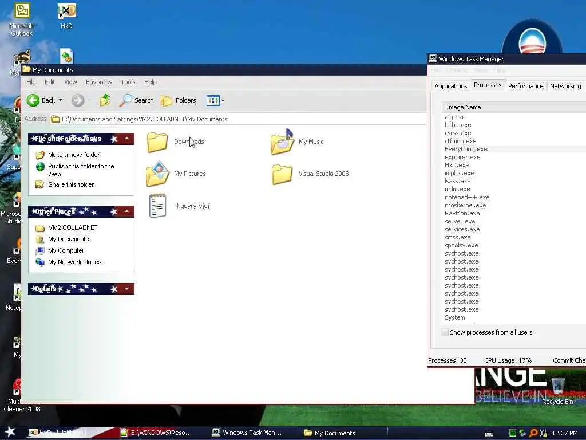Open the Back history dropdown arrow
Image resolution: width=586 pixels, height=440 pixels.
pos(61,100)
